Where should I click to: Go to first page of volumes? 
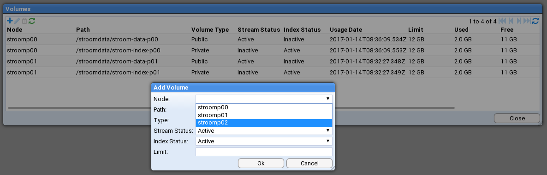(x=502, y=21)
